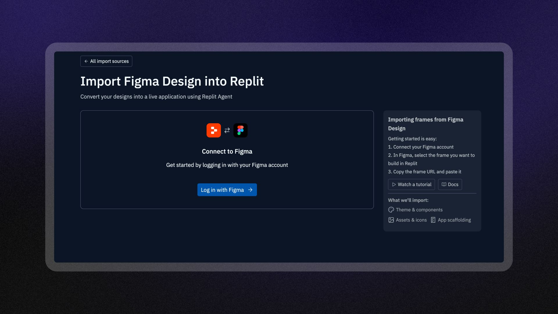The height and width of the screenshot is (314, 558).
Task: Click the orange Replit logo icon
Action: coord(214,130)
